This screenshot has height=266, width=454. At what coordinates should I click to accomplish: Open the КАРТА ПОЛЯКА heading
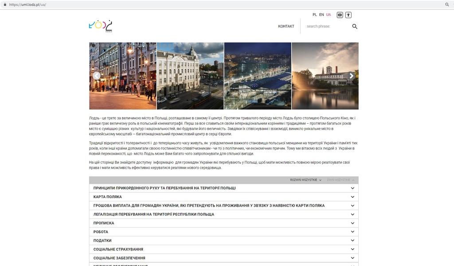tap(107, 197)
